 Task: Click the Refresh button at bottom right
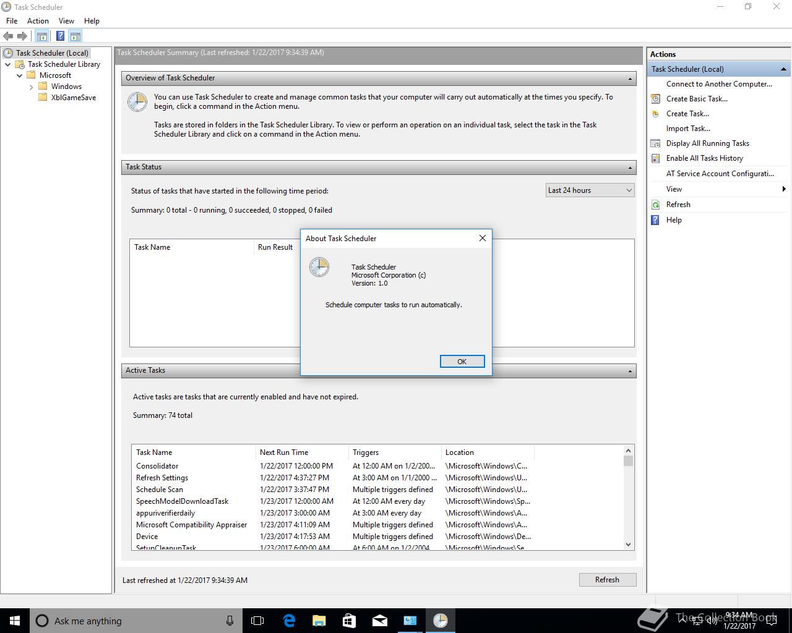[607, 580]
